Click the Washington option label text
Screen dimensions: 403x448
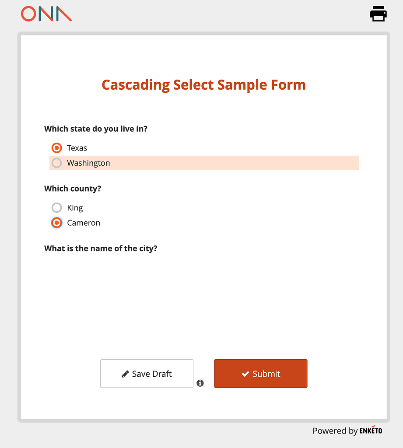tap(88, 163)
